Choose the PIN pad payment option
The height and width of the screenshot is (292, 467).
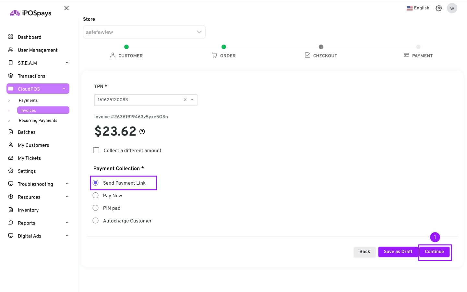[96, 208]
